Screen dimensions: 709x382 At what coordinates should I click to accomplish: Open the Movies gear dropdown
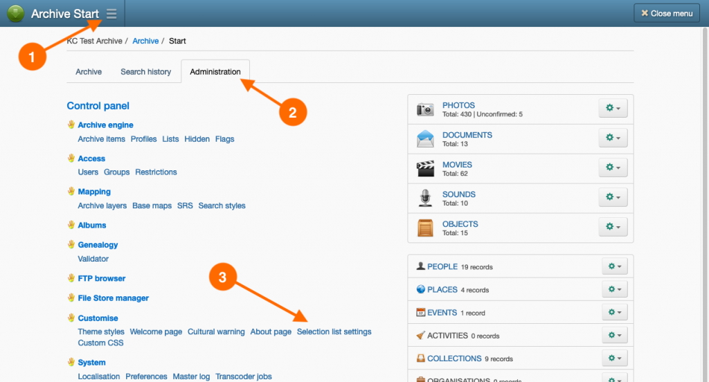click(x=613, y=167)
